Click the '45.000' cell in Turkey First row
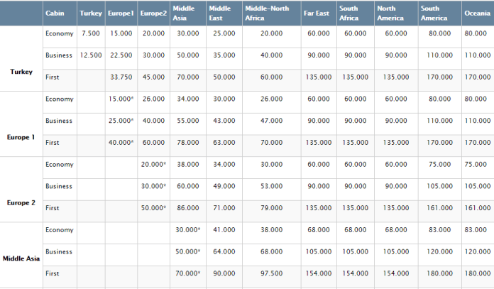494x289 pixels. [153, 77]
